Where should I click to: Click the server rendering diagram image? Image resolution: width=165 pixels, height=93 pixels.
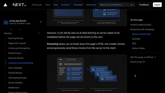[x=87, y=18]
